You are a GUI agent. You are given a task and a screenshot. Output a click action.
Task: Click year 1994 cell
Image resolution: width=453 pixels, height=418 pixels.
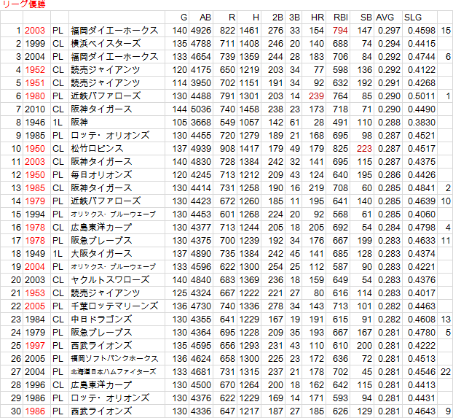(x=35, y=214)
